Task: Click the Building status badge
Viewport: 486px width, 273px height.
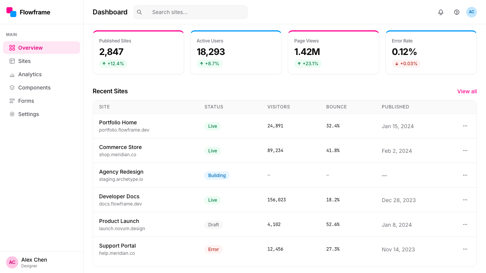Action: coord(217,176)
